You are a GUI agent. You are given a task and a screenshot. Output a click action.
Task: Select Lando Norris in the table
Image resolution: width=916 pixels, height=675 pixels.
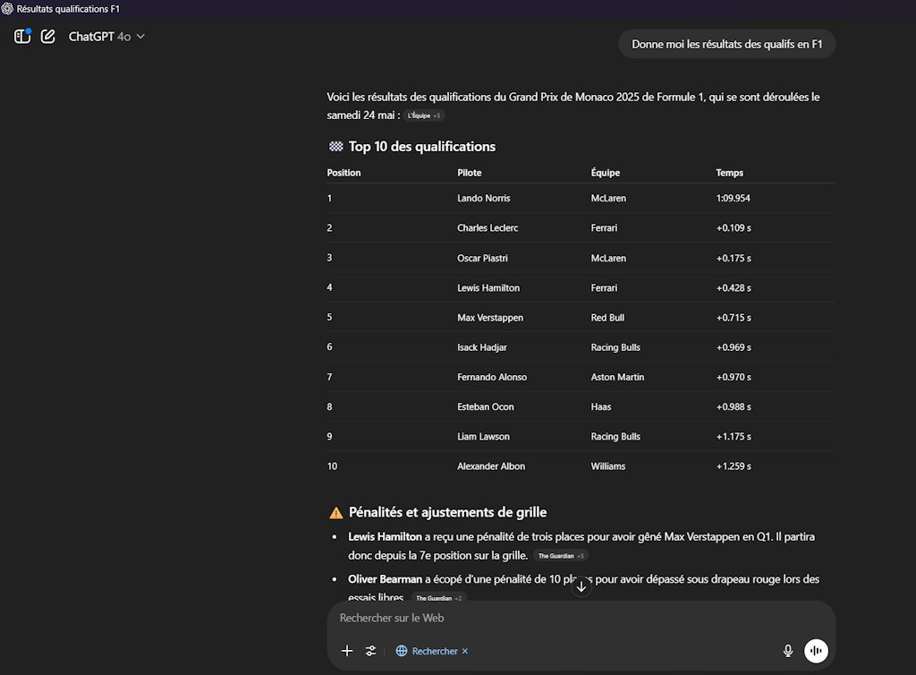(x=484, y=198)
